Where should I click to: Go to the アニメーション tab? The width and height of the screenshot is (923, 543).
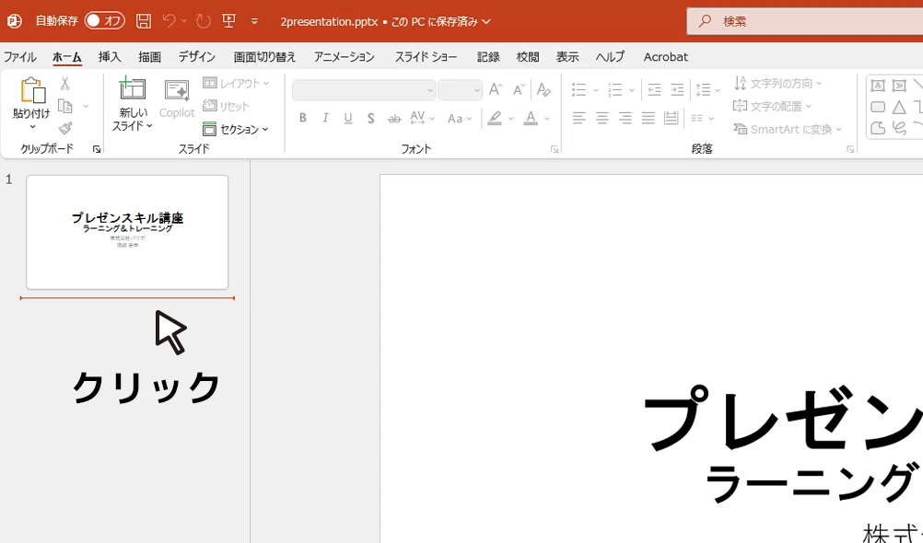[x=345, y=56]
